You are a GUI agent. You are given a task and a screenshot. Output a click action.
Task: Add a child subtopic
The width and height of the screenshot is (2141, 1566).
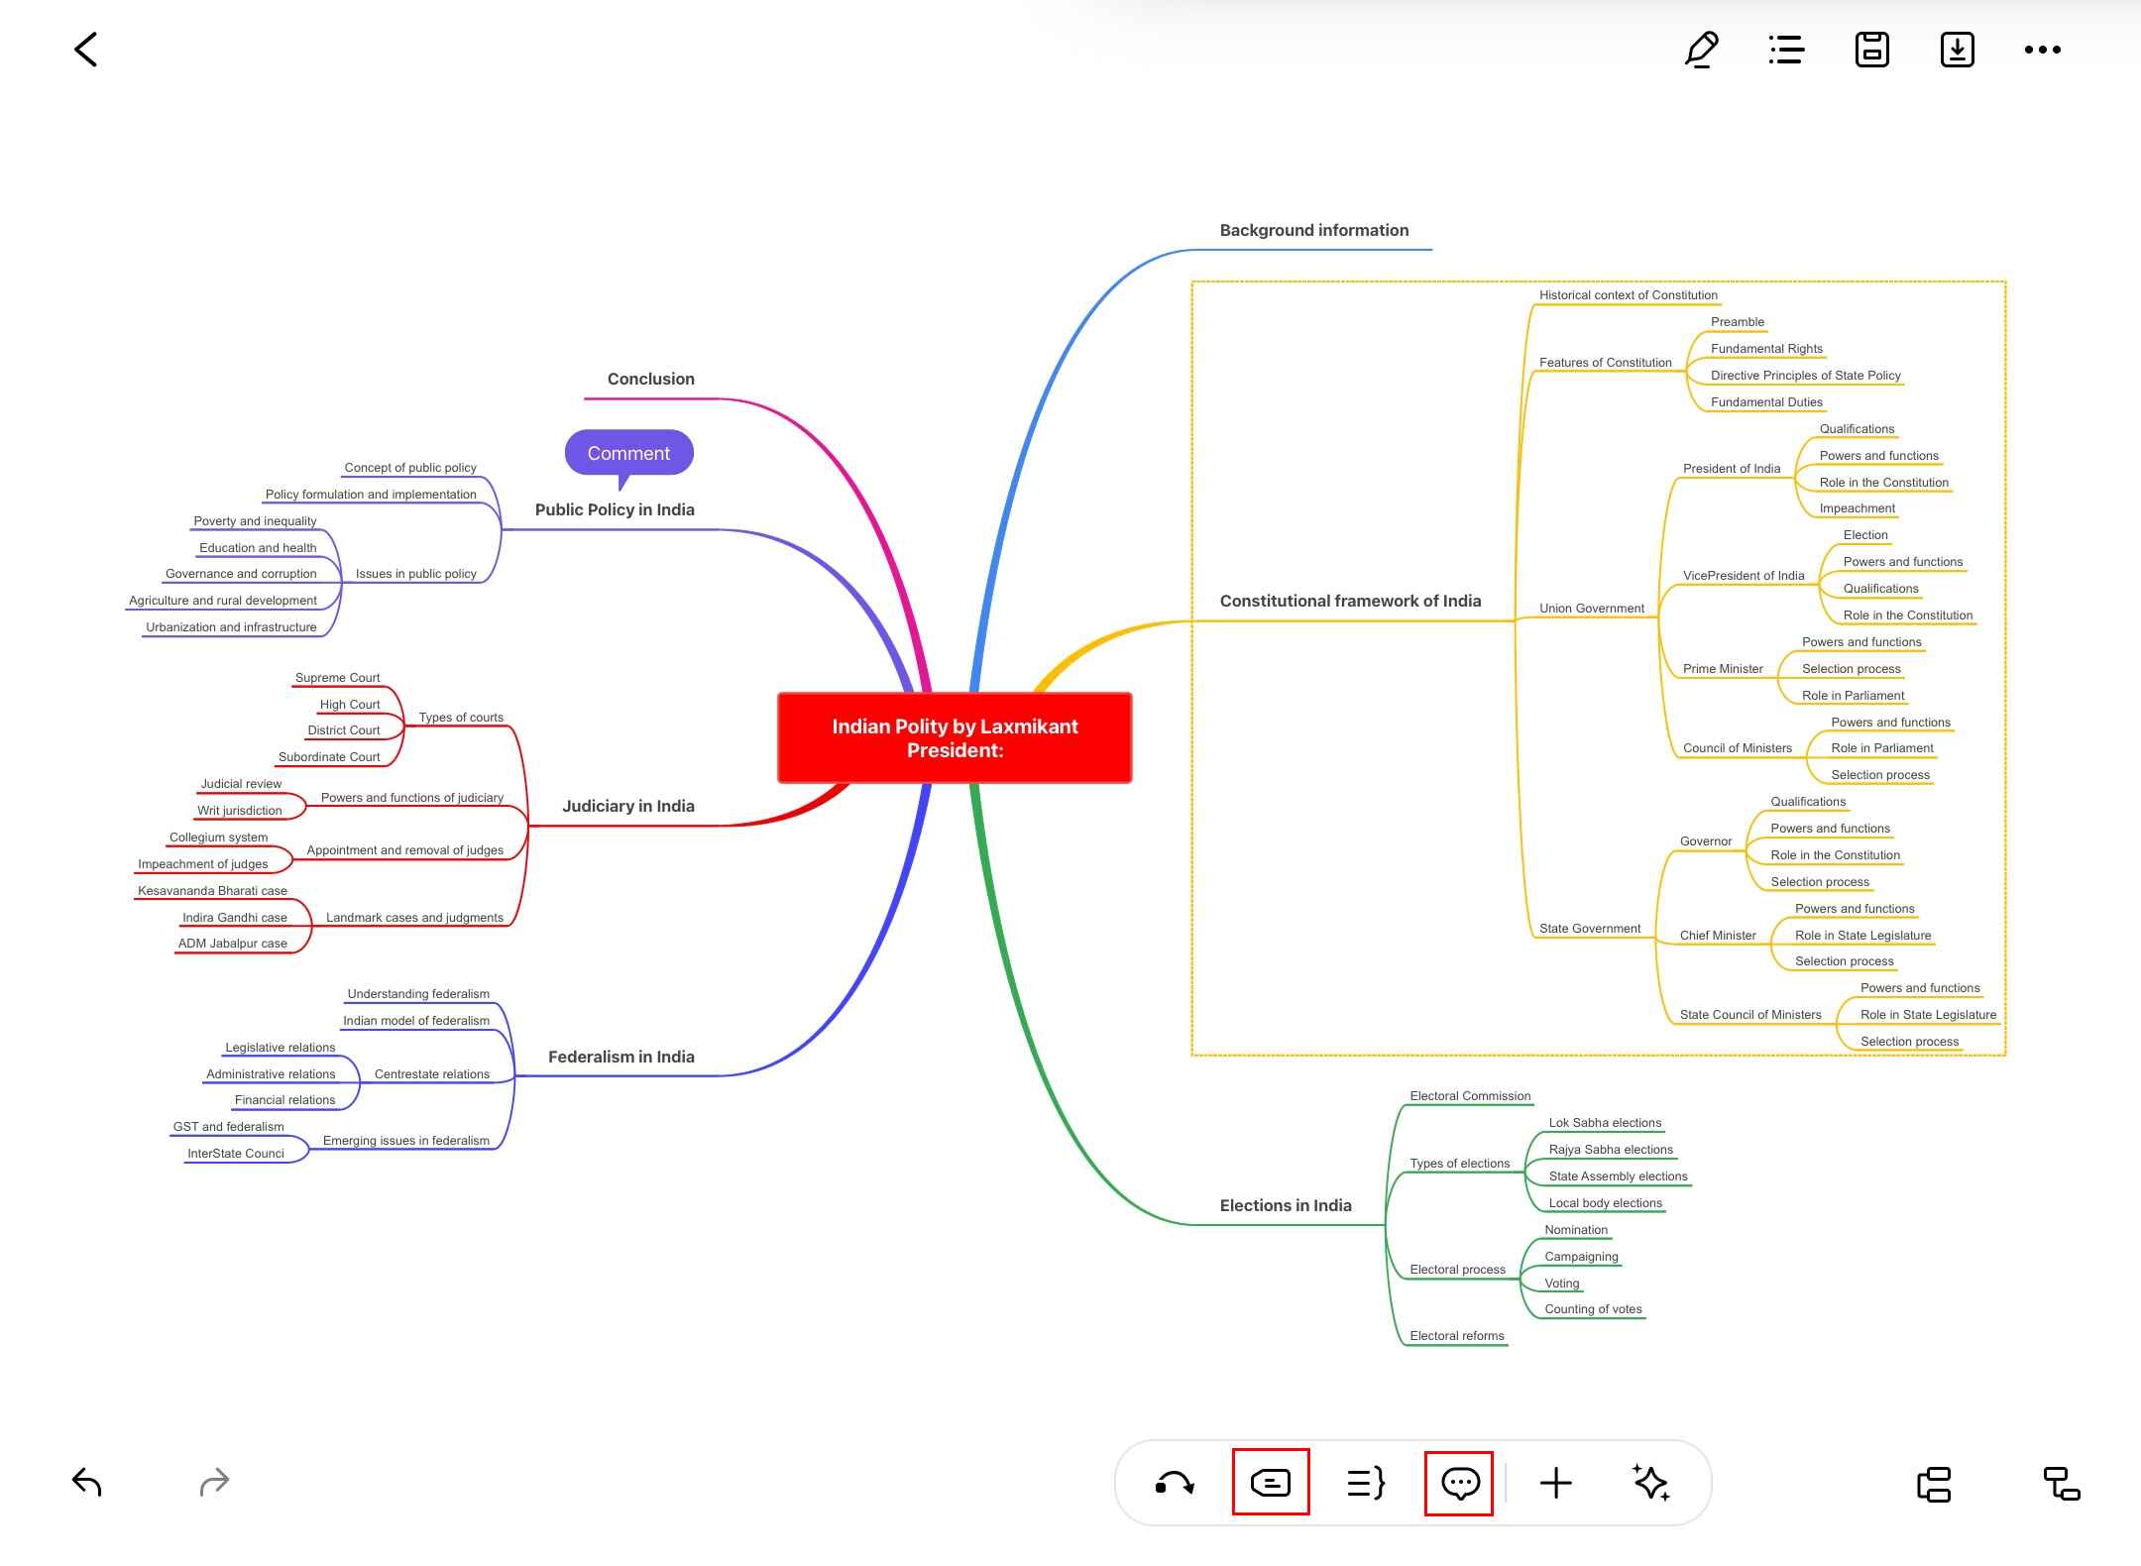coord(2062,1484)
